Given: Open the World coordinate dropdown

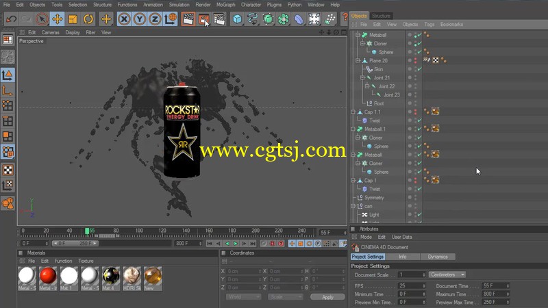Looking at the screenshot, I should click(x=243, y=297).
